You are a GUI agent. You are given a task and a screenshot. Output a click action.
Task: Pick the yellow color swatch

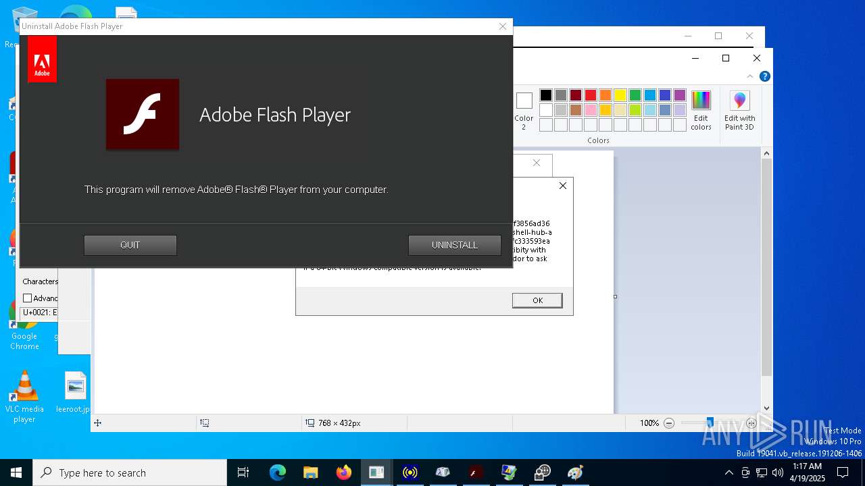click(x=620, y=95)
